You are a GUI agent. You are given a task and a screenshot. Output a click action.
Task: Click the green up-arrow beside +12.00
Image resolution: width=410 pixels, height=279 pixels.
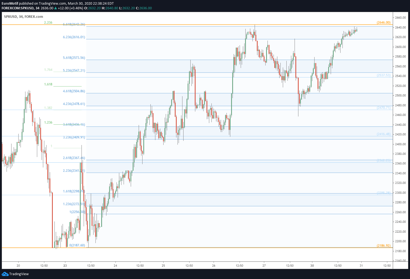[56, 8]
